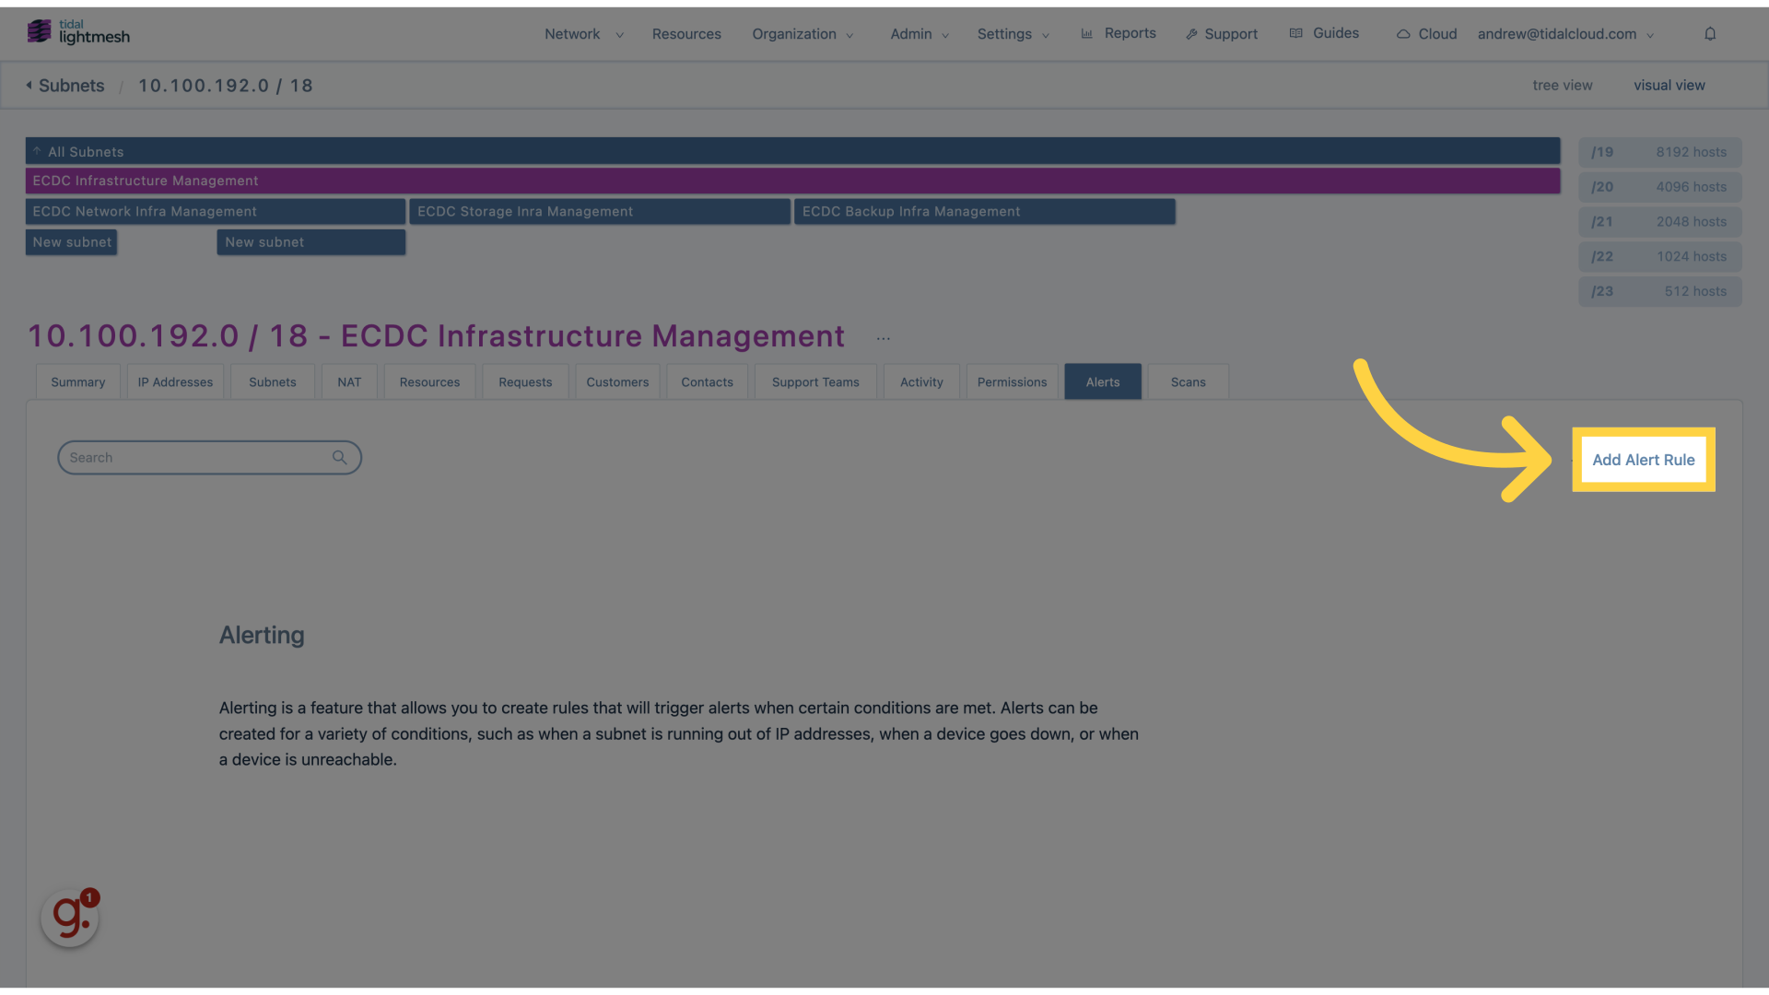The width and height of the screenshot is (1769, 995).
Task: Select the Alerts tab
Action: pyautogui.click(x=1103, y=381)
